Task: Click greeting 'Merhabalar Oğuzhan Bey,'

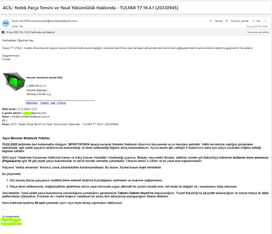Action: [x=18, y=40]
